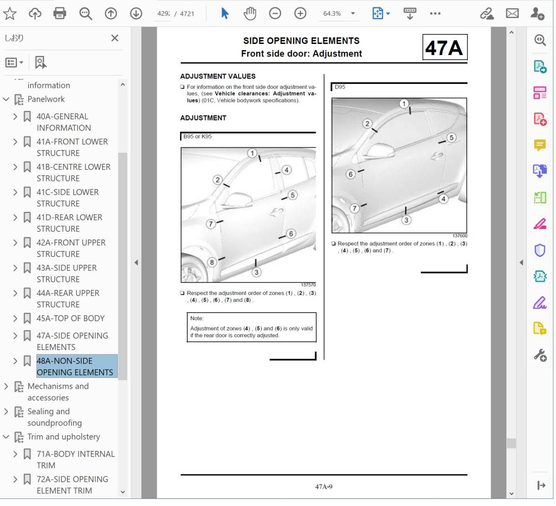This screenshot has height=506, width=556.
Task: Open the Protect shield tool
Action: [x=540, y=250]
